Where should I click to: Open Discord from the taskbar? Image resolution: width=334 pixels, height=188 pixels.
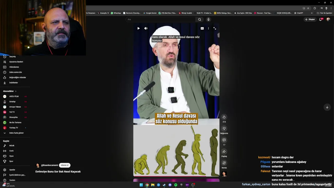click(170, 185)
